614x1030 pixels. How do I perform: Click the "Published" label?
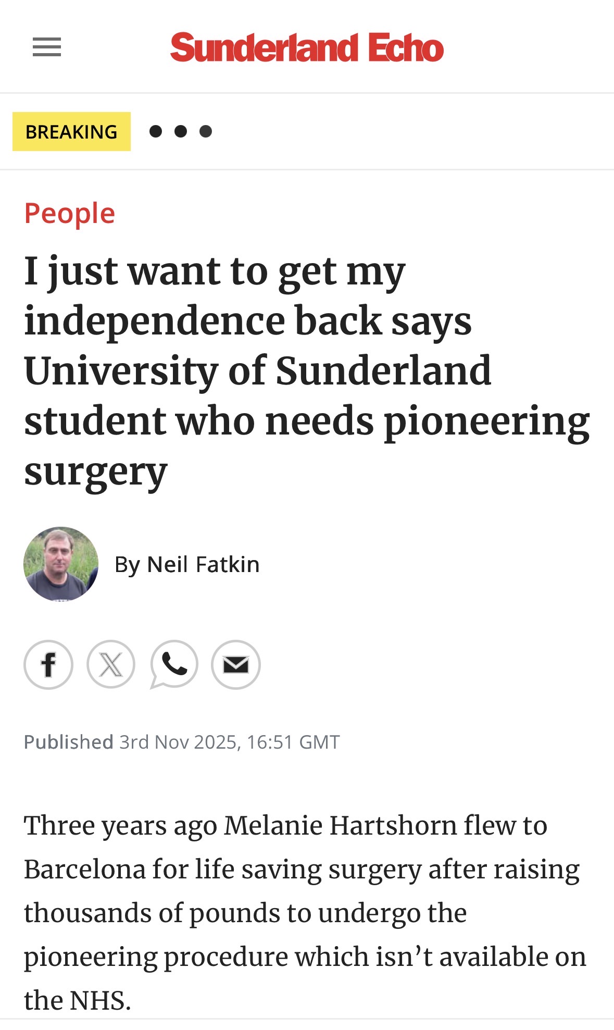point(68,742)
